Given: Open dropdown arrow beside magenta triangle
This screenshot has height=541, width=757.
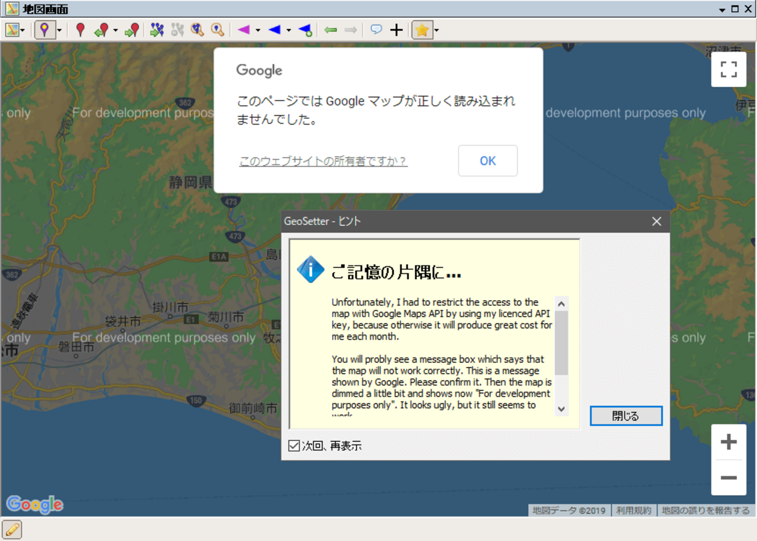Looking at the screenshot, I should [x=258, y=30].
